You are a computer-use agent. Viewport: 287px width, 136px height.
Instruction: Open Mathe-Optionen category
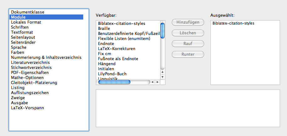pyautogui.click(x=46, y=78)
